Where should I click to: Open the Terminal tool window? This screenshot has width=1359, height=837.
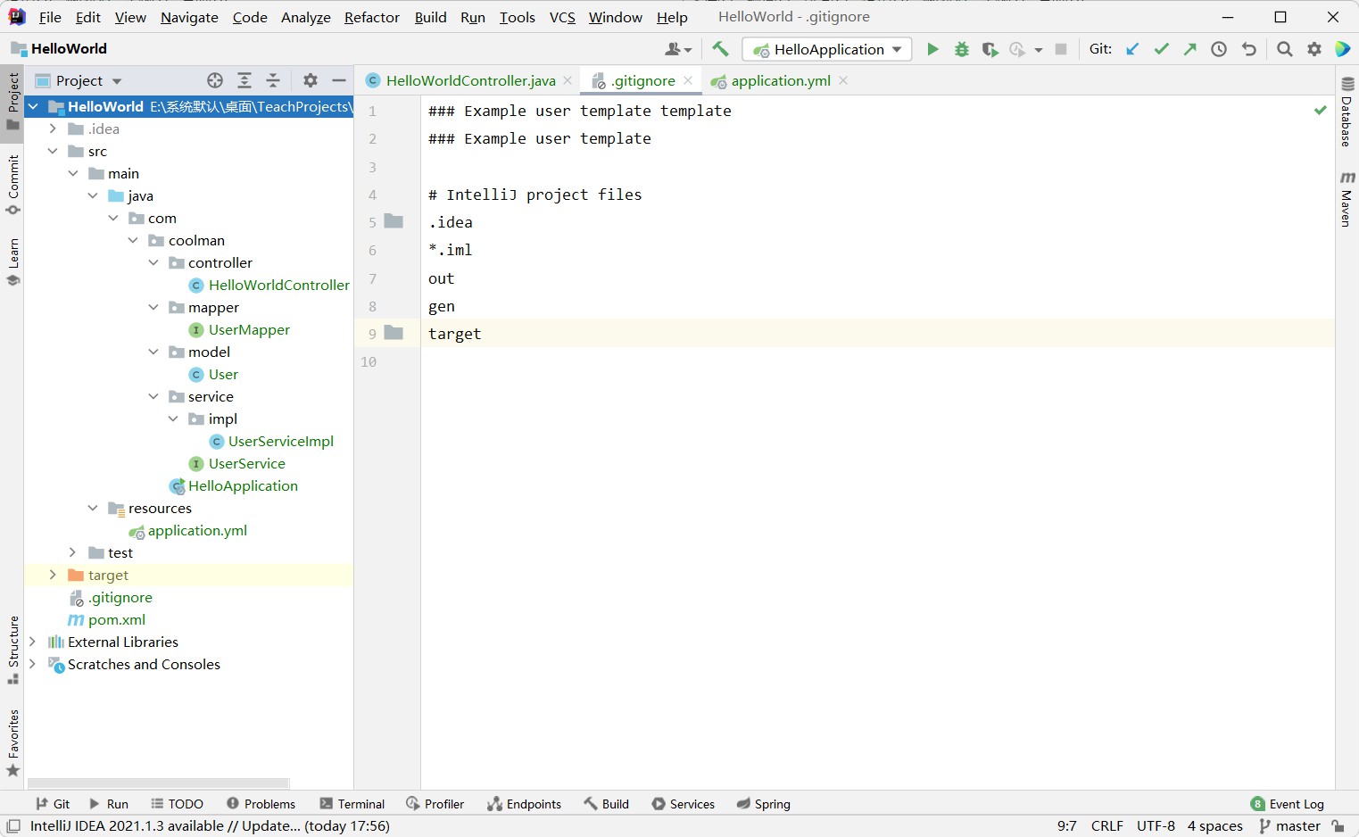[x=352, y=804]
